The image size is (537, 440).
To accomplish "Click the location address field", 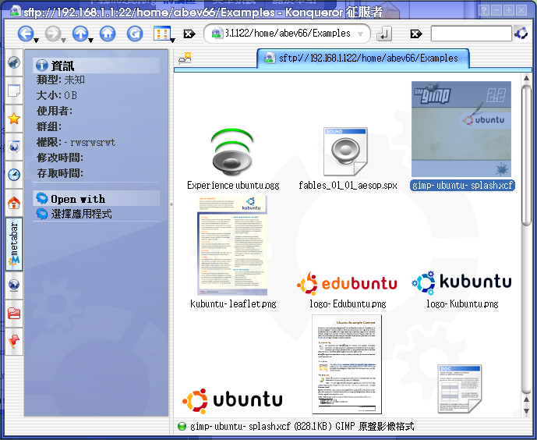I will [287, 34].
